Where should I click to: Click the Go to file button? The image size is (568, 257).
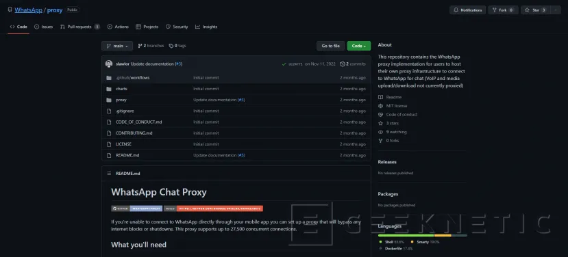click(x=330, y=46)
